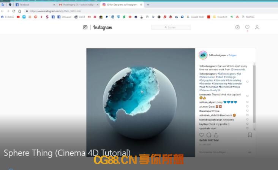The image size is (278, 170).
Task: Like the ionsounds comment
Action: pyautogui.click(x=247, y=96)
